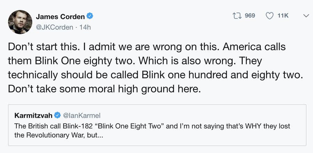
Task: Click quoted text "the Revolutionary War, but..."
Action: [x=57, y=135]
